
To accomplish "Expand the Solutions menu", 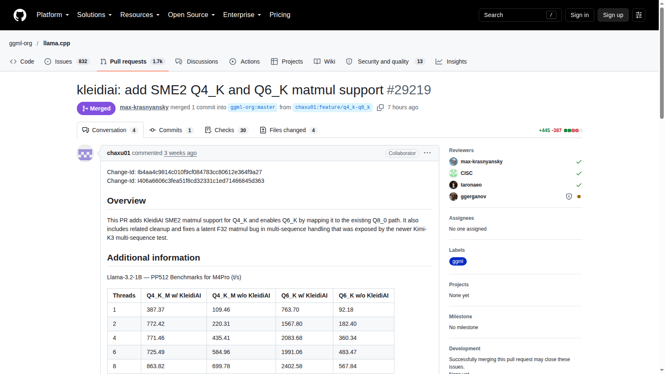I will tap(94, 15).
